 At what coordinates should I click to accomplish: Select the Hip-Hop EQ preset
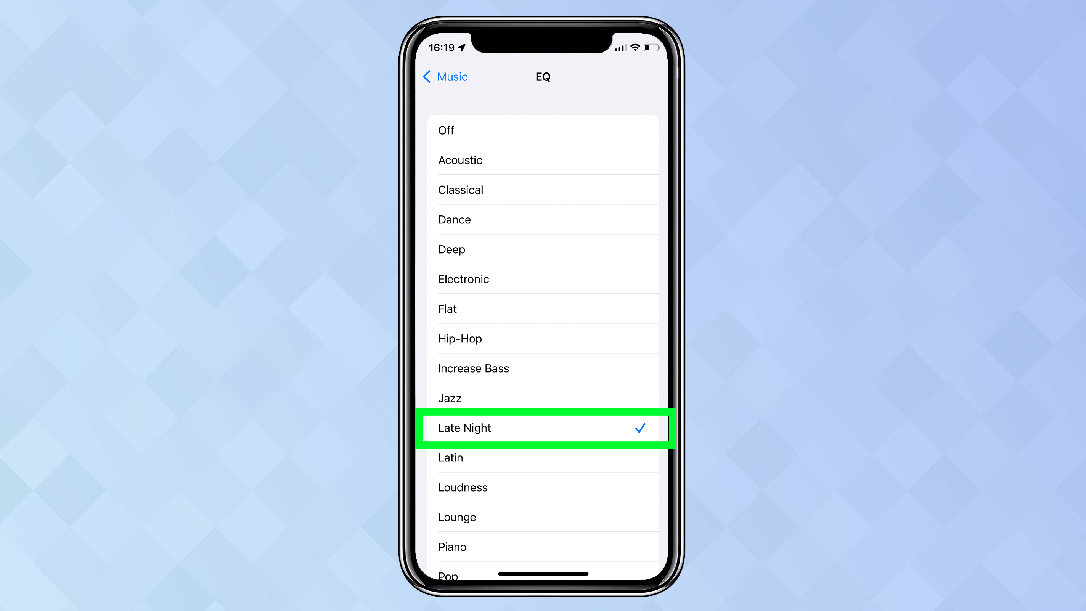[543, 339]
